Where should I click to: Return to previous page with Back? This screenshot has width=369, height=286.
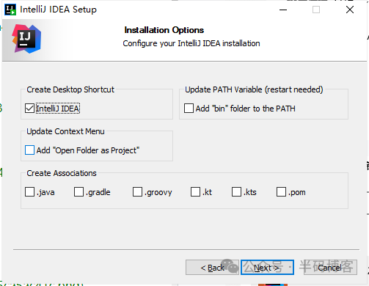coord(212,268)
